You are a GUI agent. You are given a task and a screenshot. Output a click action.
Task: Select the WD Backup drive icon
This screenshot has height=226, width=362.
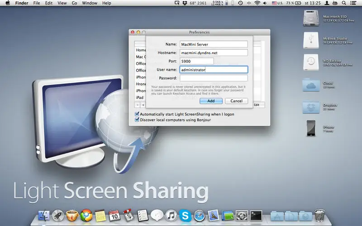pyautogui.click(x=311, y=63)
